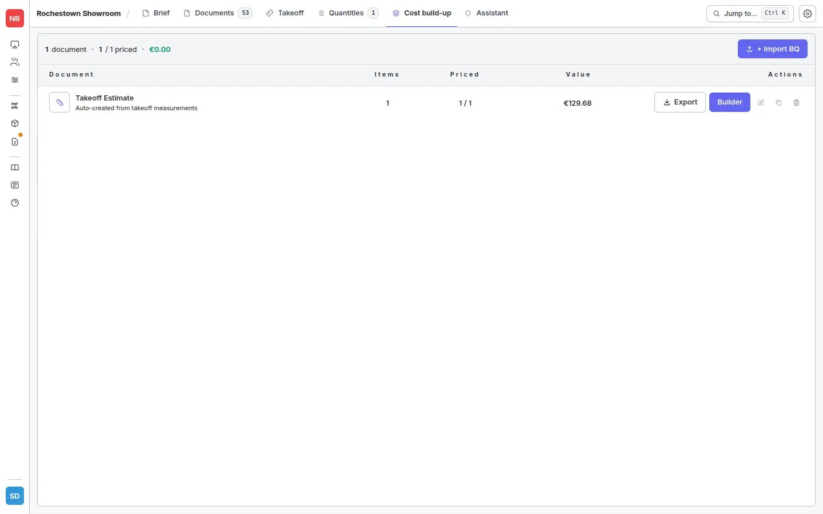This screenshot has width=823, height=514.
Task: Click the Quantities count badge 1
Action: (373, 13)
